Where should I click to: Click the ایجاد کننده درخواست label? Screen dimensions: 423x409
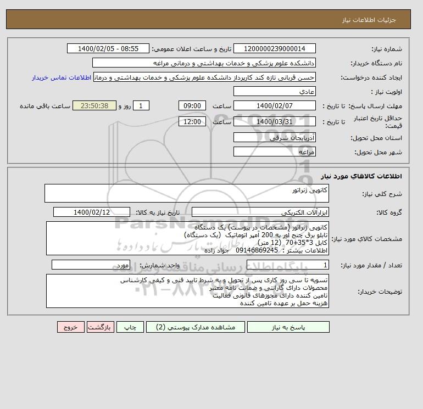tap(371, 77)
